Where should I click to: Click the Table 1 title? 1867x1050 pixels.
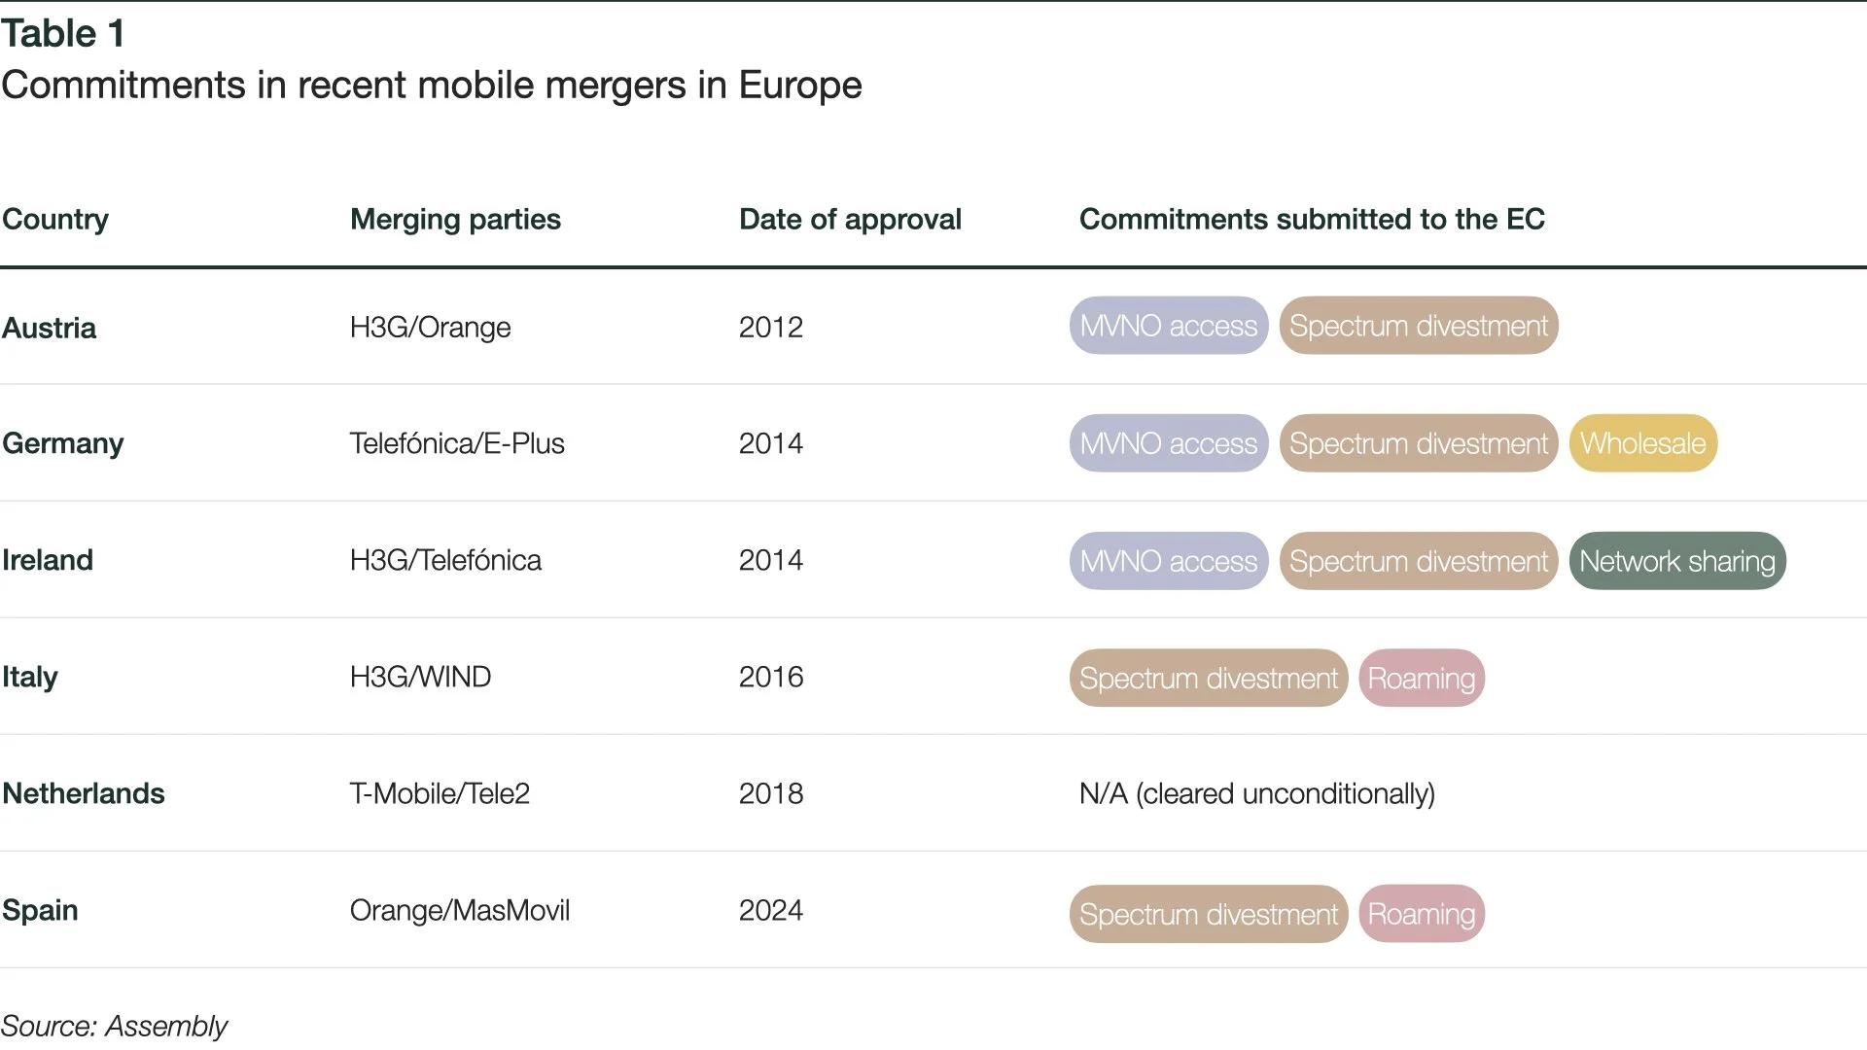click(x=63, y=34)
